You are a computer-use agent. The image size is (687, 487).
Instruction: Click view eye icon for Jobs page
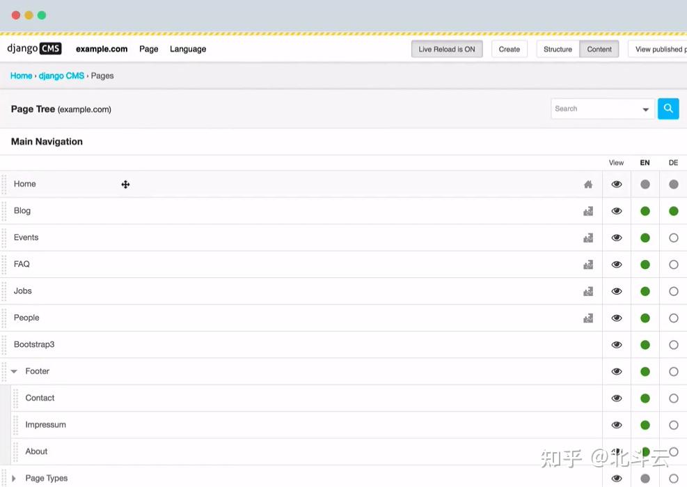[617, 291]
